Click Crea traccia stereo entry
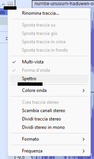Viewport: 94px width, 159px height. pyautogui.click(x=49, y=102)
